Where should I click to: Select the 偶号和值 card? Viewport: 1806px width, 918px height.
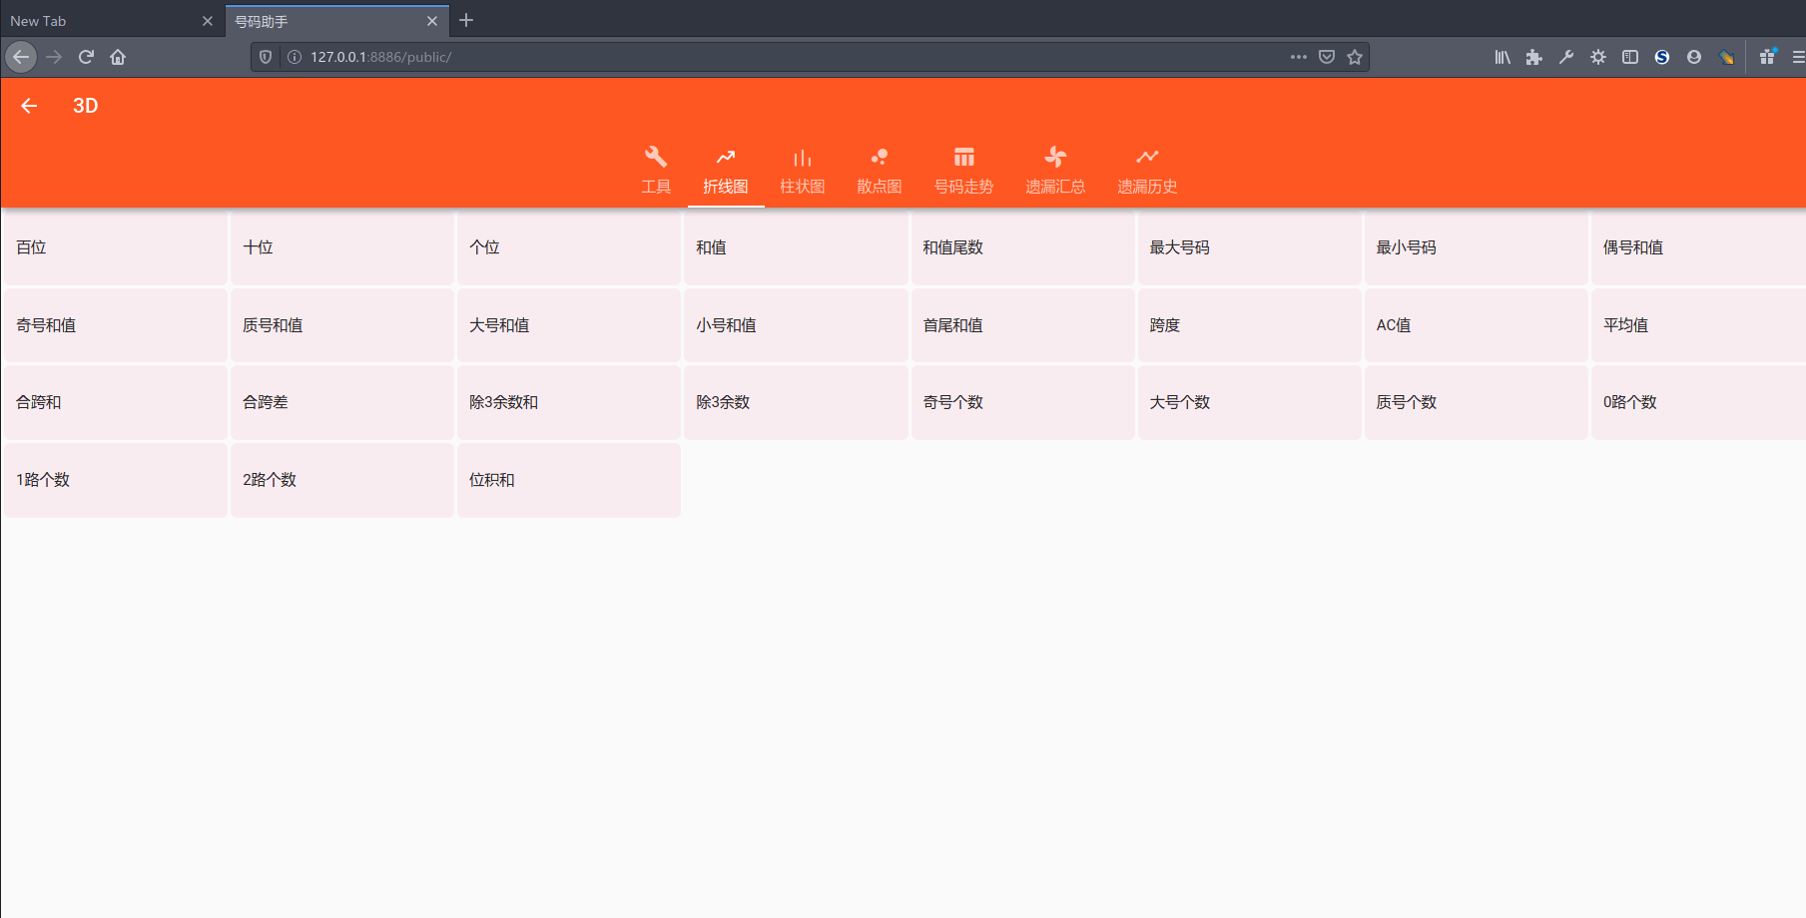tap(1698, 247)
